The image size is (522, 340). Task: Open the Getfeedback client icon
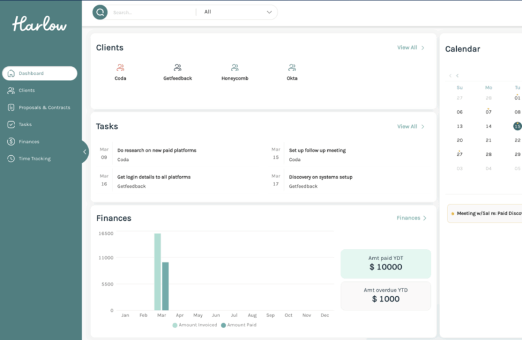click(x=177, y=68)
